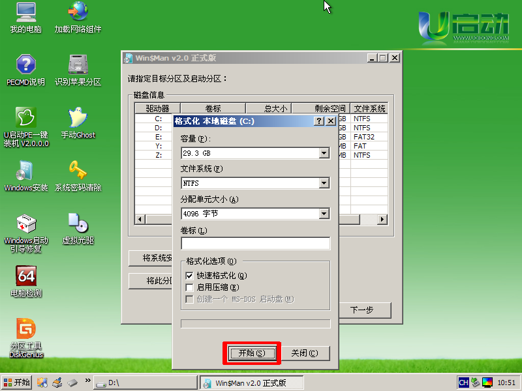Open the 虚拟光驱 desktop icon
The image size is (522, 391).
pos(78,229)
